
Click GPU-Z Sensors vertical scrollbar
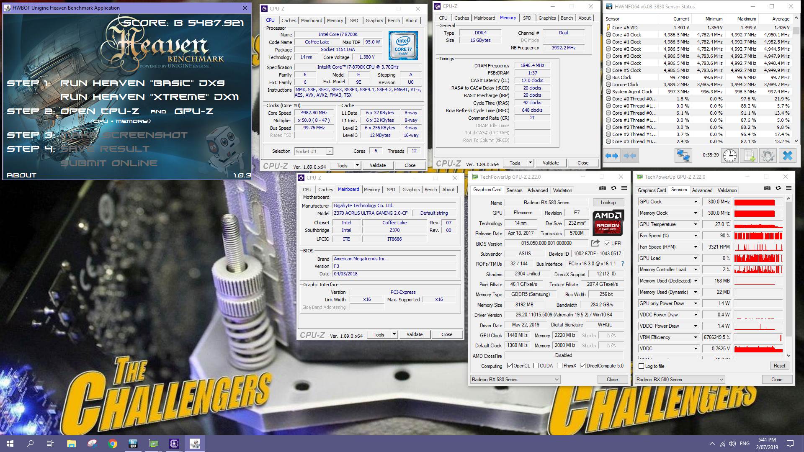pyautogui.click(x=789, y=277)
